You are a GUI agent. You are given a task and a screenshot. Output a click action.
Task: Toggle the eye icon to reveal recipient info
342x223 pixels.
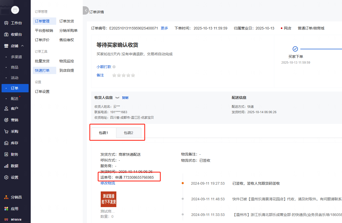coord(117,98)
